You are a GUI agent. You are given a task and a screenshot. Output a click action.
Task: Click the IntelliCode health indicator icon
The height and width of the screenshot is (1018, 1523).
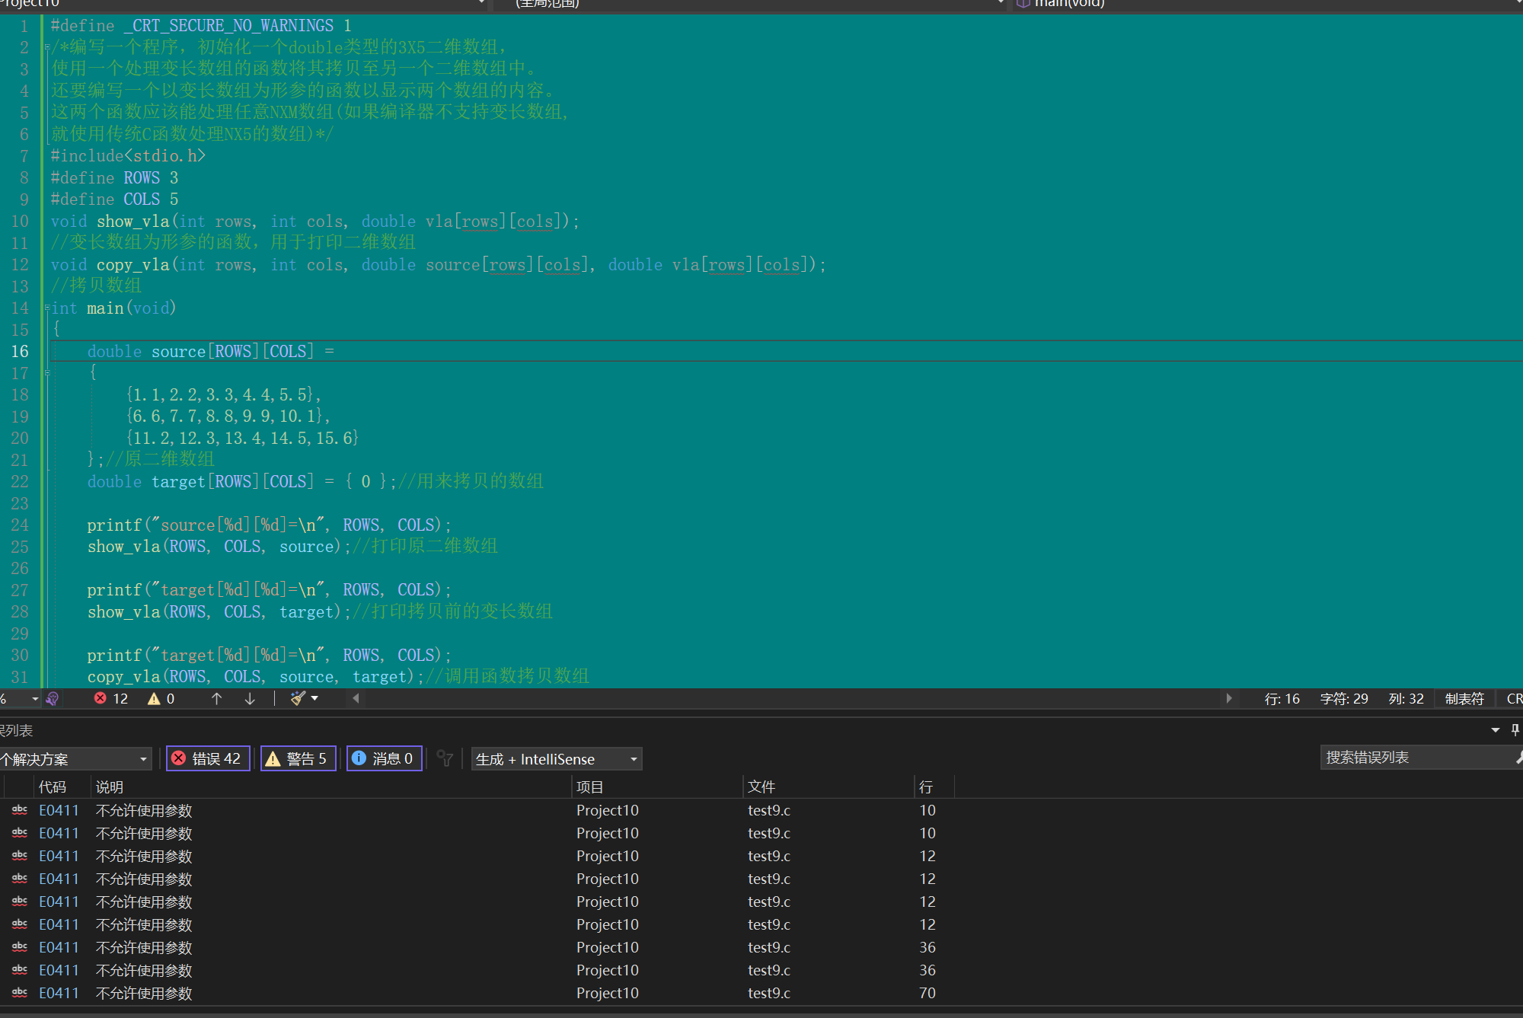coord(53,698)
